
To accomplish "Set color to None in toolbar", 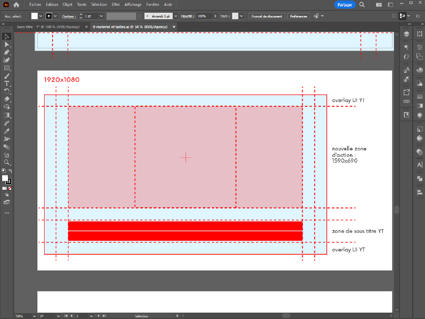I will pyautogui.click(x=10, y=188).
